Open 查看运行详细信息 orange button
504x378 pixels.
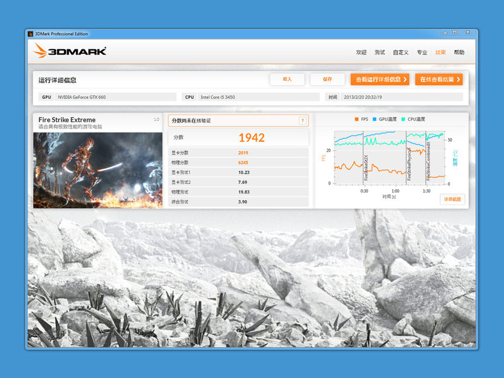pos(380,80)
